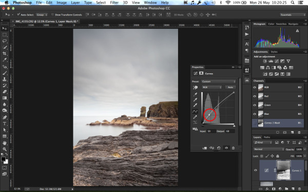Enable Show Transform Controls checkbox
308x192 pixels.
click(52, 15)
